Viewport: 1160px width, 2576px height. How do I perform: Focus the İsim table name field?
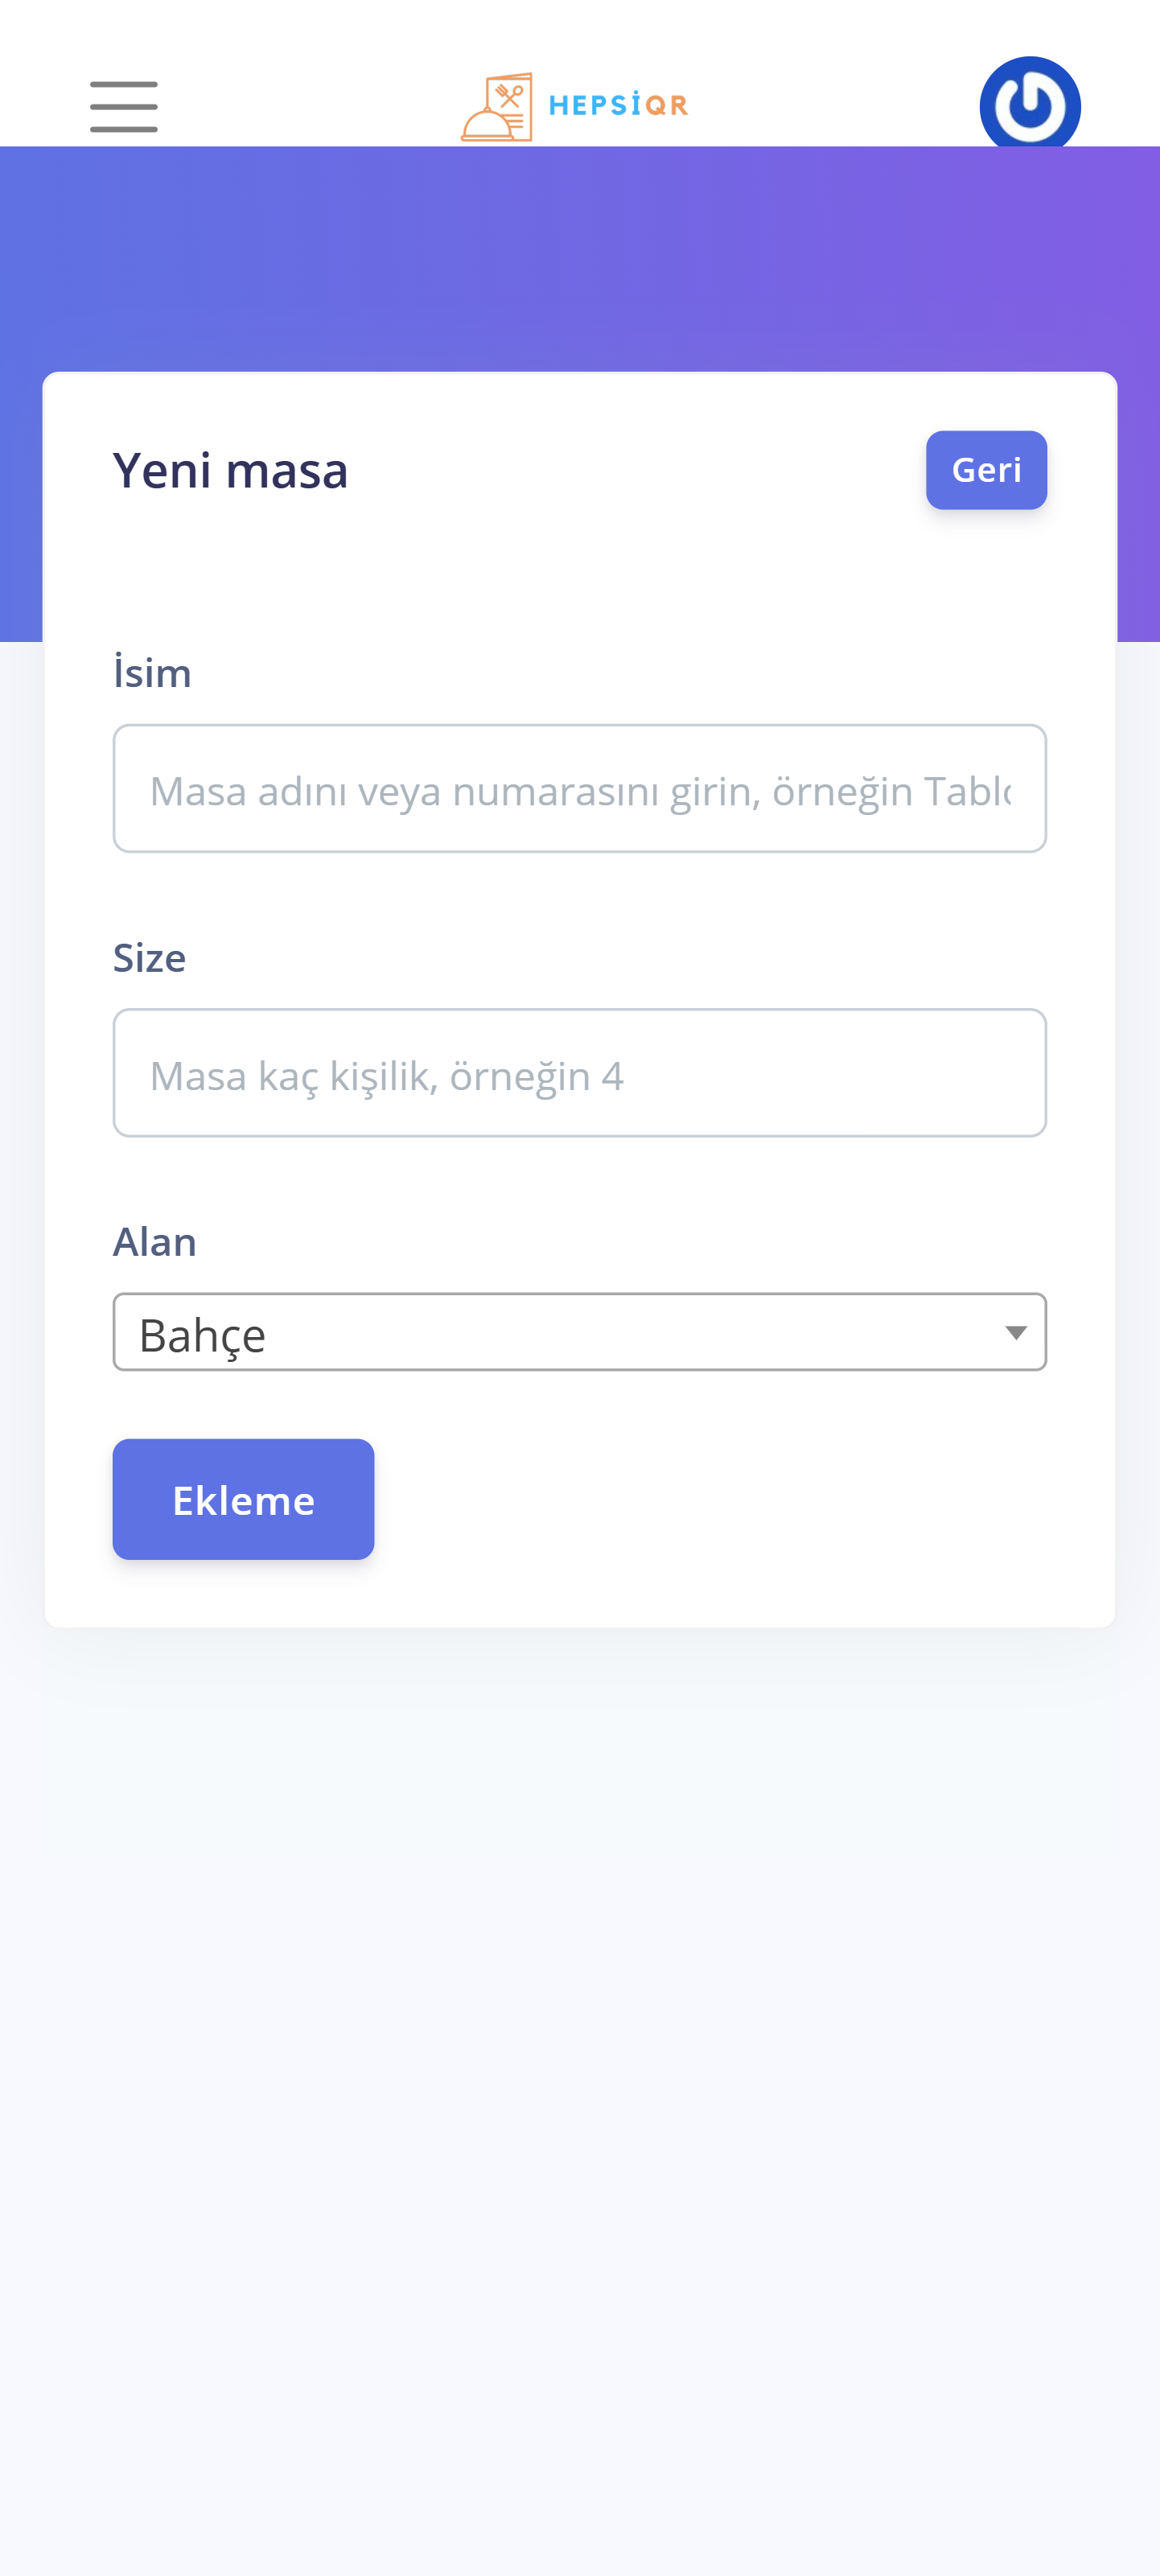[x=579, y=788]
